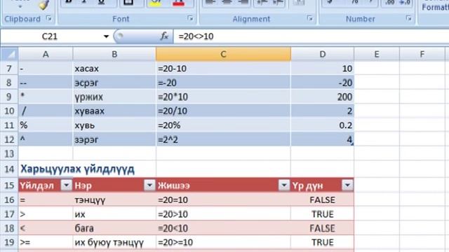This screenshot has height=252, width=449.
Task: Select cell with formula =20-10
Action: click(223, 69)
